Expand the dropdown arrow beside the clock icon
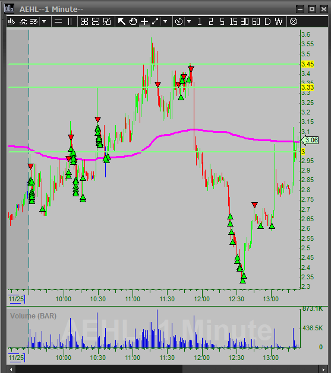331x373 pixels. 189,22
